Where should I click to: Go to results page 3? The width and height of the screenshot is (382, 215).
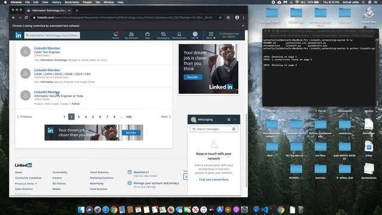78,117
